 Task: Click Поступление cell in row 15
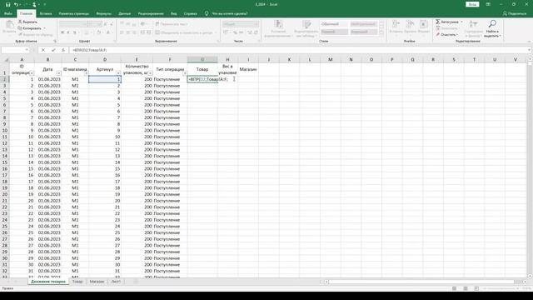(x=170, y=162)
